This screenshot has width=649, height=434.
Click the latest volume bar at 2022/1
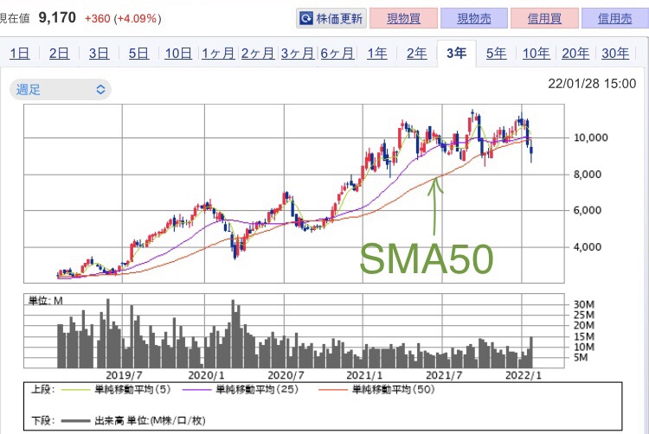point(531,352)
